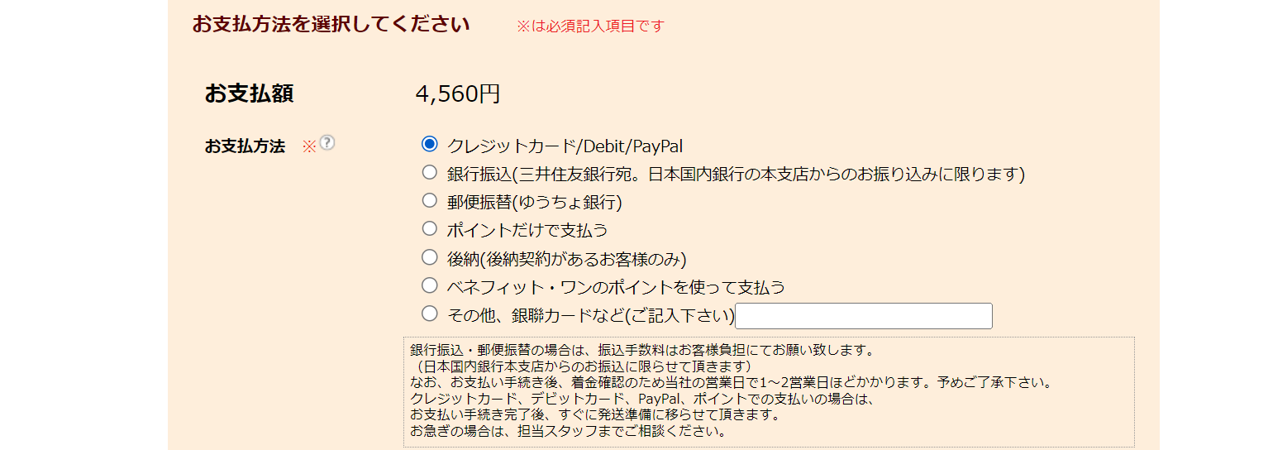
Task: Pick ベネフィット・ワン points payment option
Action: (429, 285)
